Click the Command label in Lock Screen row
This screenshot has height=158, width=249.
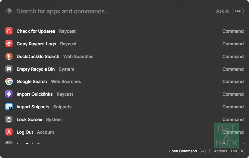point(233,119)
